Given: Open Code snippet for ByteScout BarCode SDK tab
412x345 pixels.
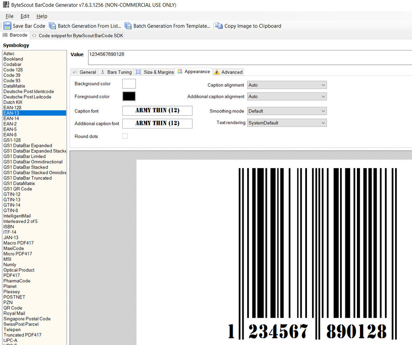Looking at the screenshot, I should (77, 35).
